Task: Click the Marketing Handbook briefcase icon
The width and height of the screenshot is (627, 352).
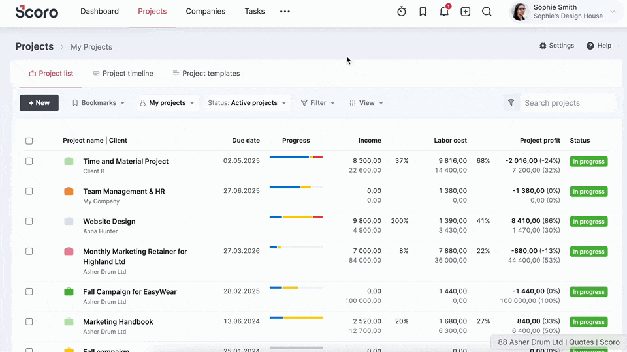Action: tap(69, 321)
